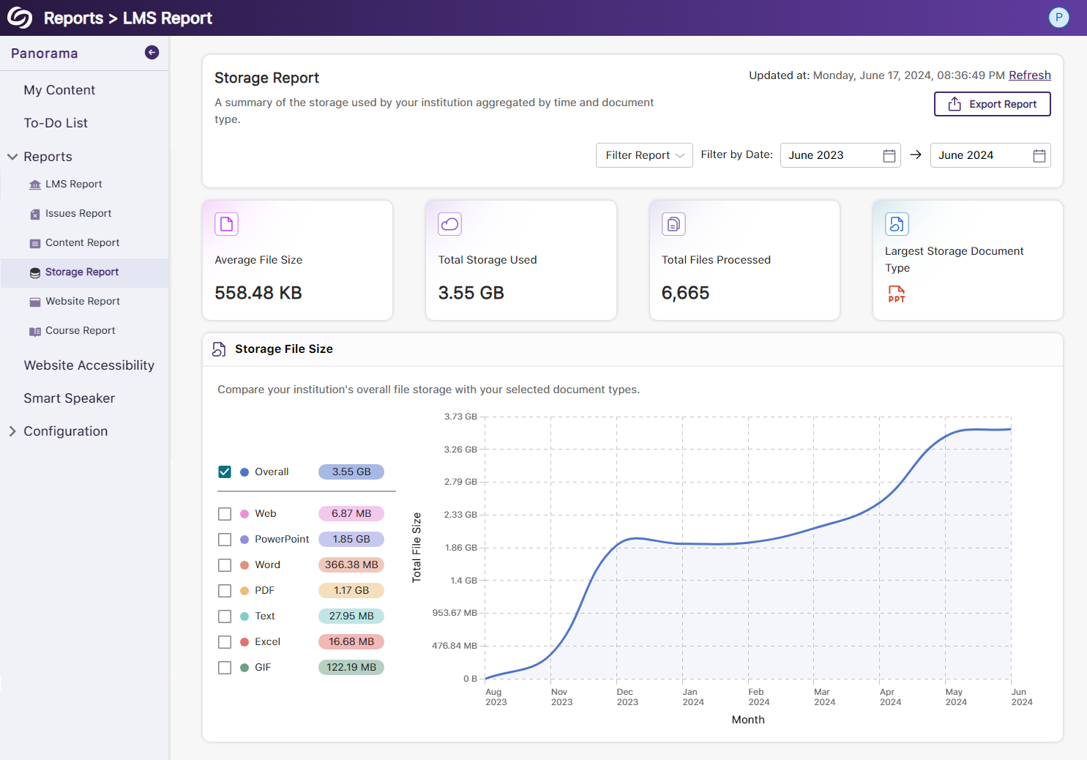Go to My Content page
This screenshot has height=760, width=1087.
(x=59, y=90)
